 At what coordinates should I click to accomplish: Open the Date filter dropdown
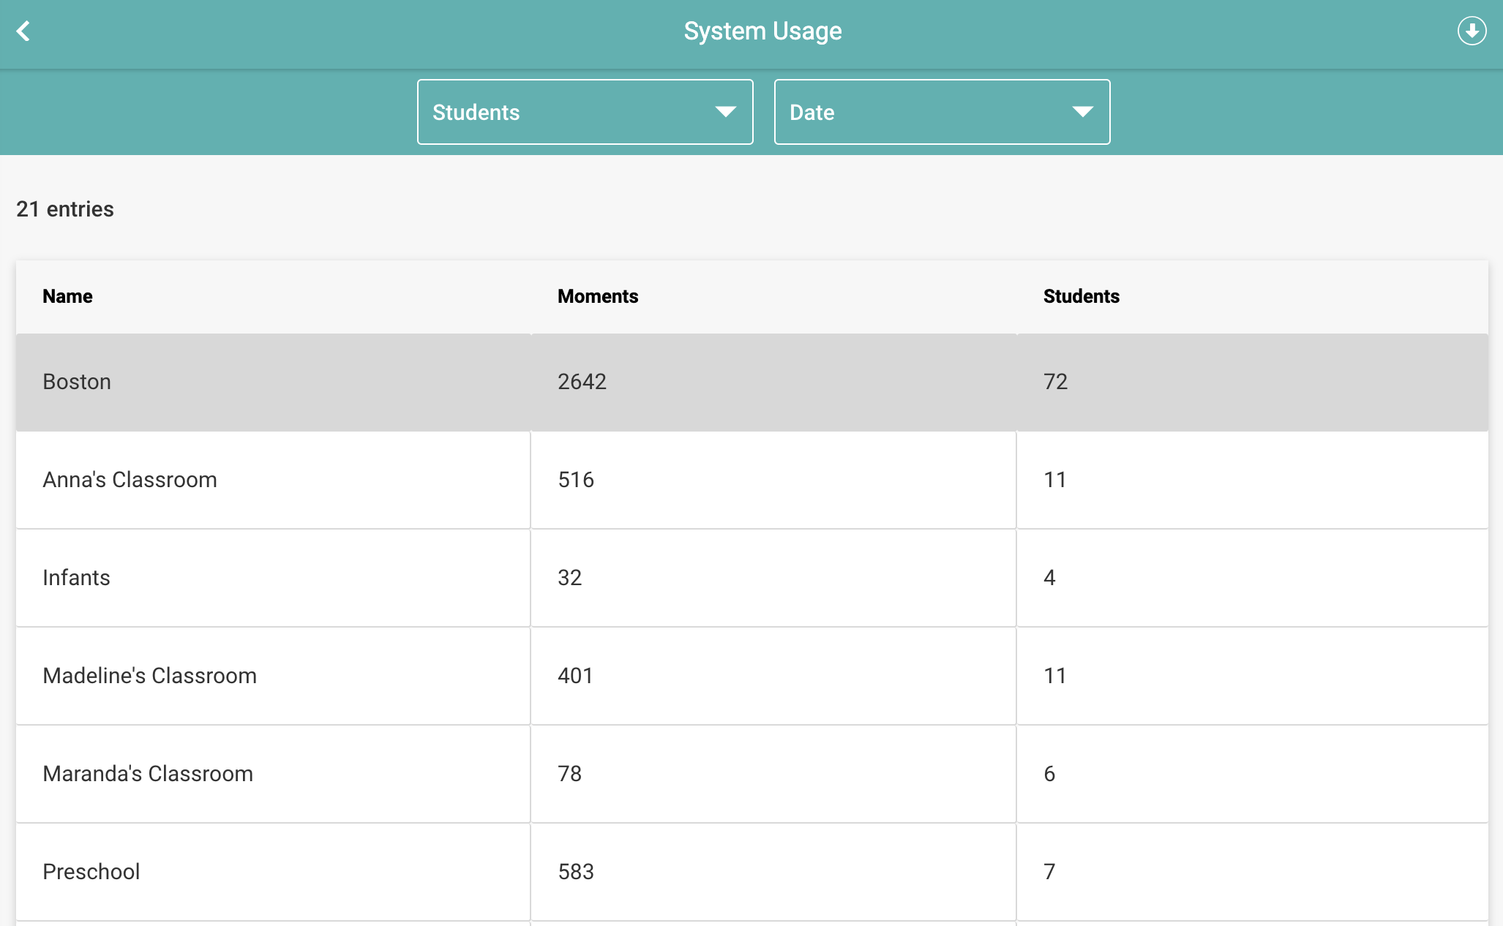pos(942,111)
